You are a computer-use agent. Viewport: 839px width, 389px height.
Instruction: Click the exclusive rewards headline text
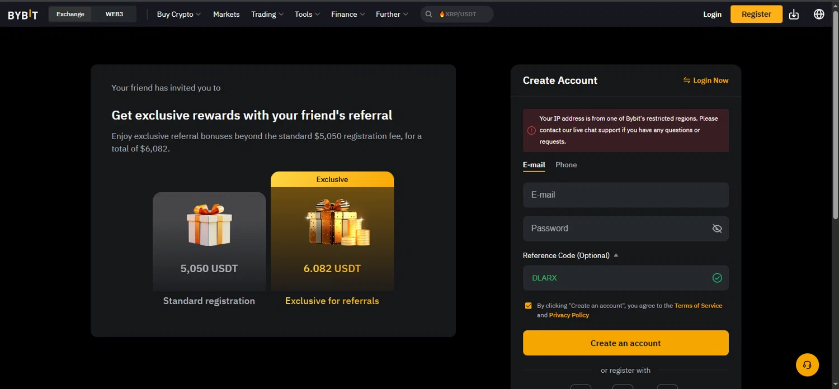252,115
